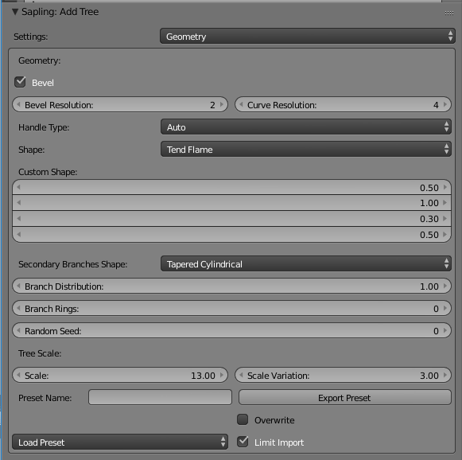This screenshot has height=460, width=462.
Task: Click the panel drag grip icon
Action: click(449, 13)
